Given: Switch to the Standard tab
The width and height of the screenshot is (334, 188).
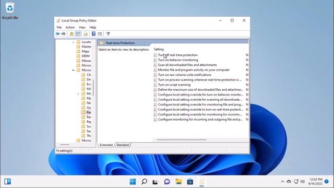Looking at the screenshot, I should click(123, 145).
